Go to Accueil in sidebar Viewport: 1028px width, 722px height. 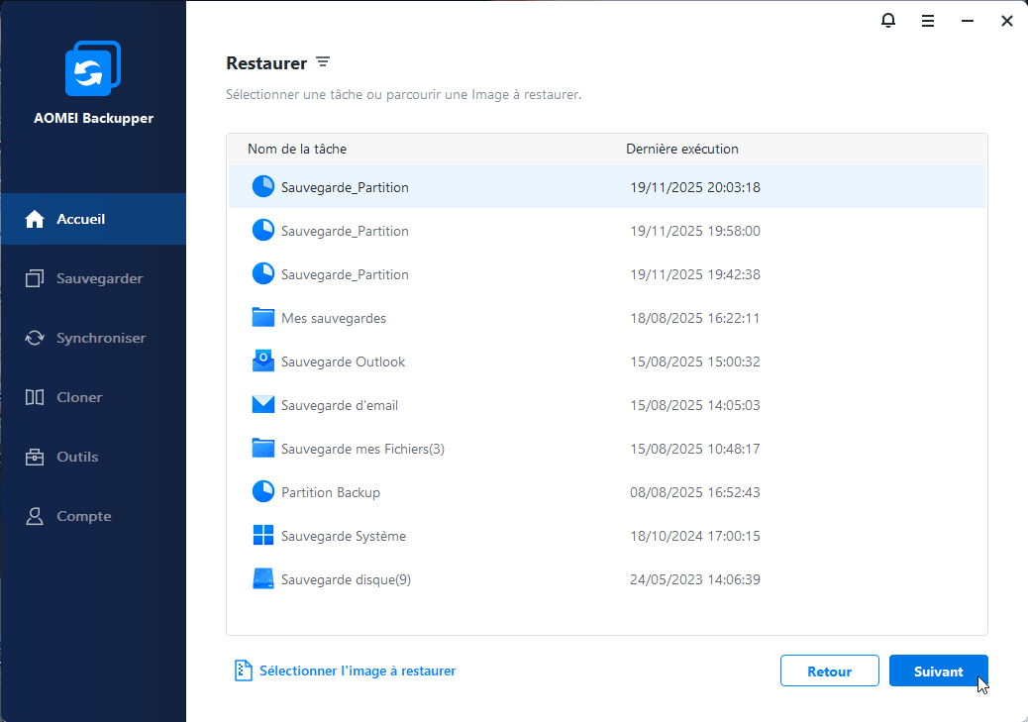(x=80, y=219)
